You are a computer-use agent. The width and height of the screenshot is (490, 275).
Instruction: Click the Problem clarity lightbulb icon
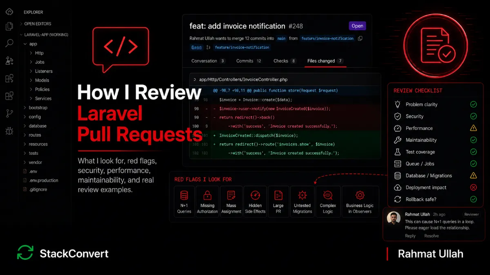[397, 104]
